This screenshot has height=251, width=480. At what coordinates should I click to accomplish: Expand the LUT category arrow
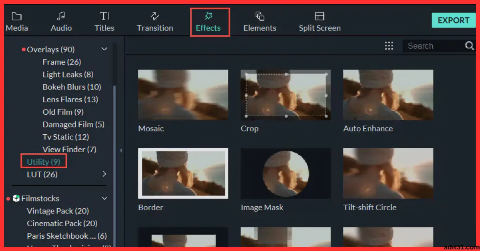click(x=104, y=174)
